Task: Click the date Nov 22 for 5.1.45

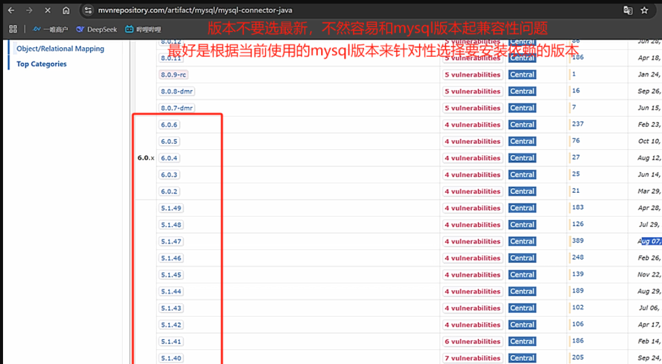Action: click(x=649, y=275)
